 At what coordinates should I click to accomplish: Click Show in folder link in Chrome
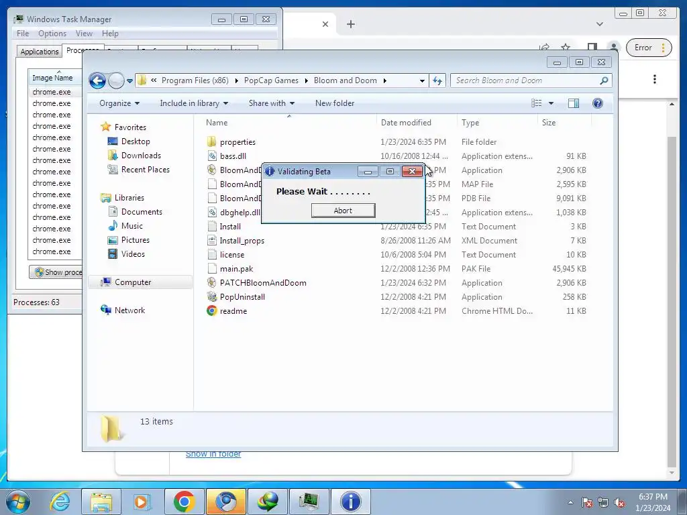pyautogui.click(x=213, y=455)
